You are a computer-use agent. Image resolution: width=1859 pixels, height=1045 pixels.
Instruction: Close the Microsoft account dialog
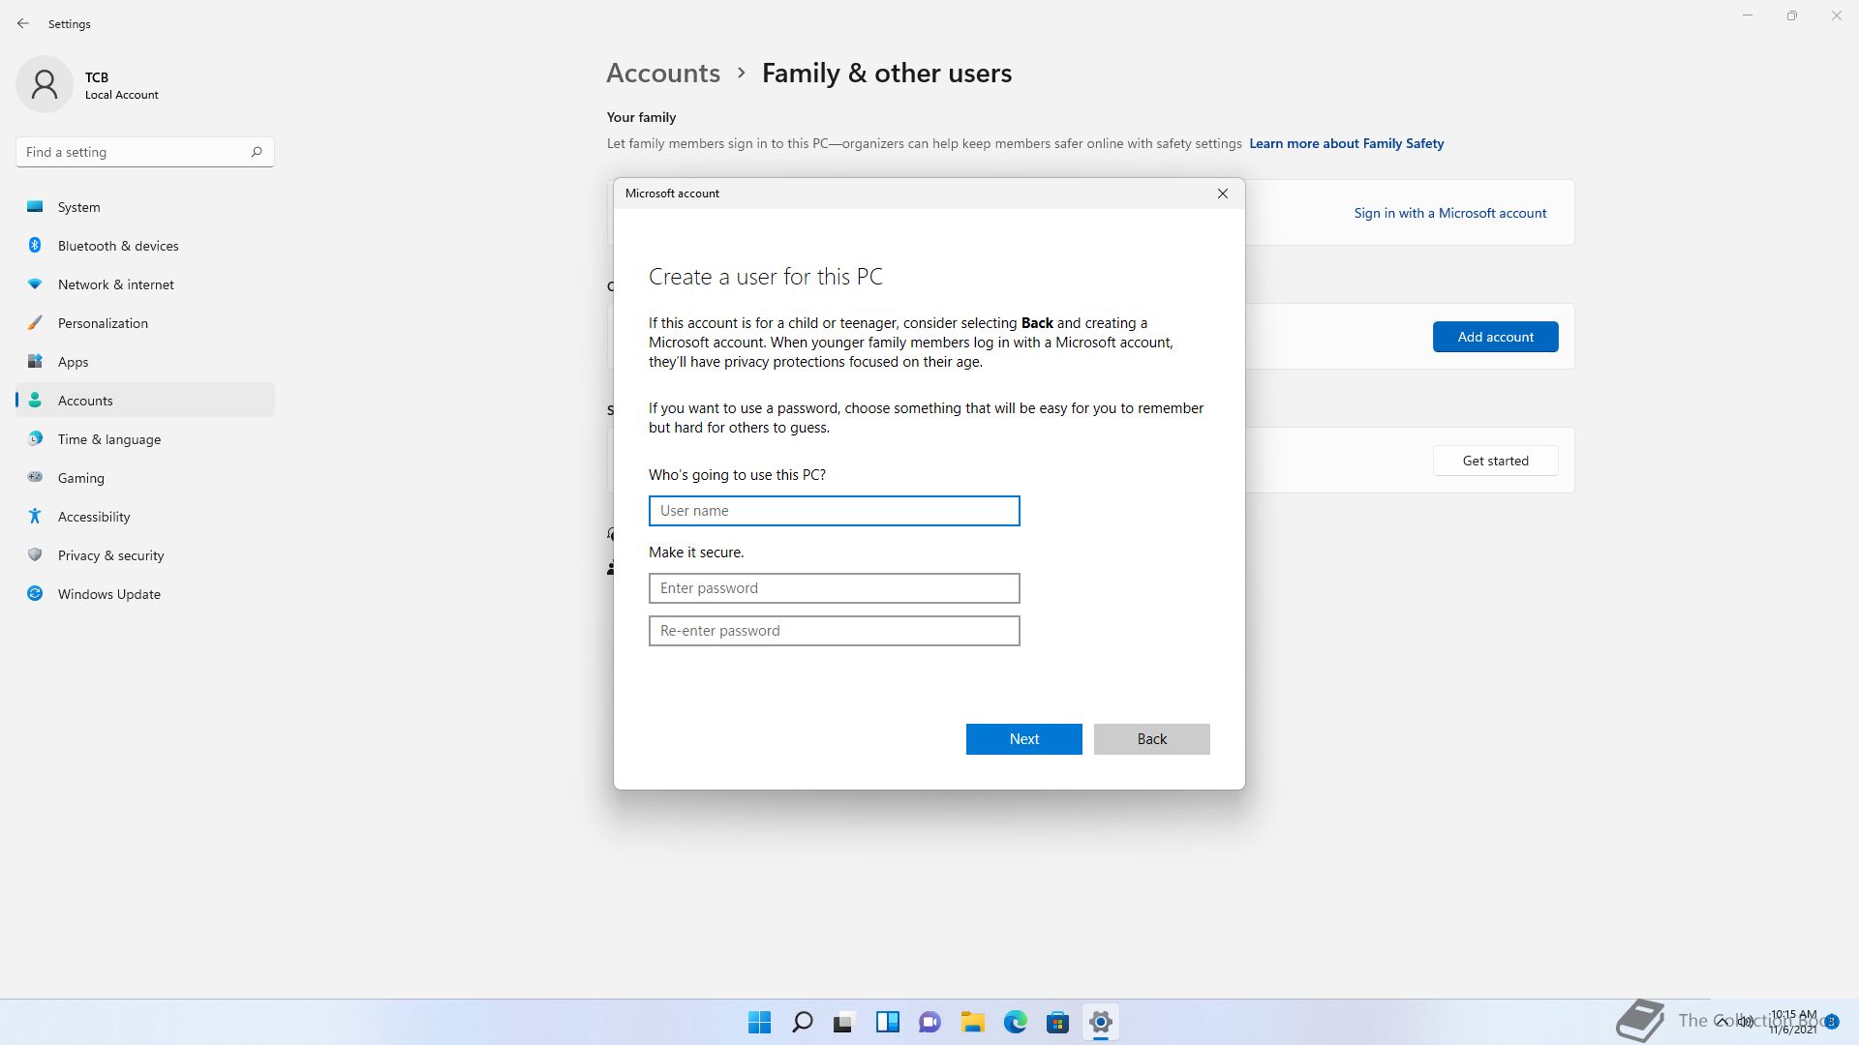1223,194
